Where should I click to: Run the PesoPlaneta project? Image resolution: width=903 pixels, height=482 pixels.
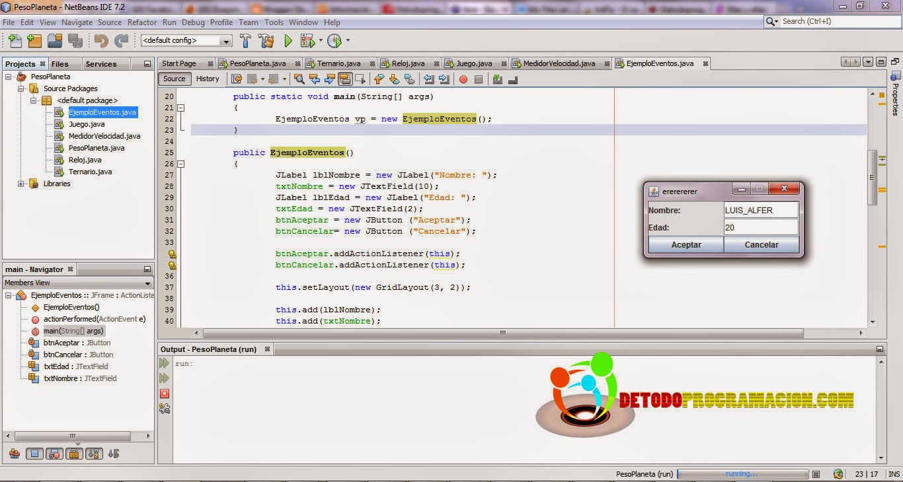289,40
